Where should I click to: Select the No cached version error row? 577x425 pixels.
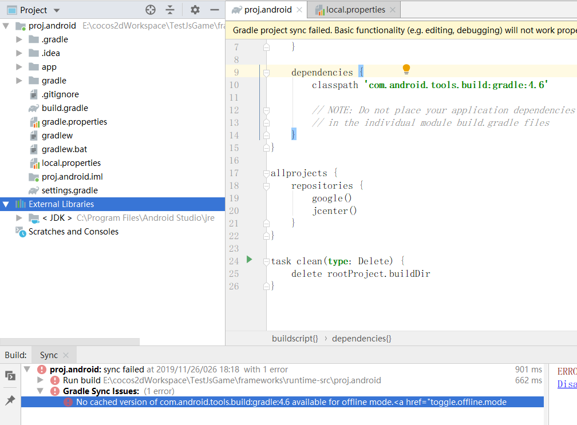282,402
